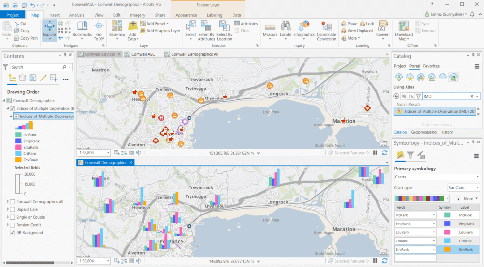Switch to the Geoprocessing pane tab
The image size is (484, 267).
[423, 132]
